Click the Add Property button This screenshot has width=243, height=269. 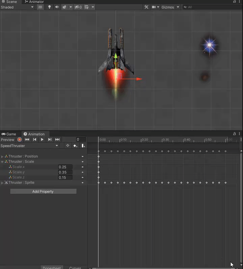[43, 191]
